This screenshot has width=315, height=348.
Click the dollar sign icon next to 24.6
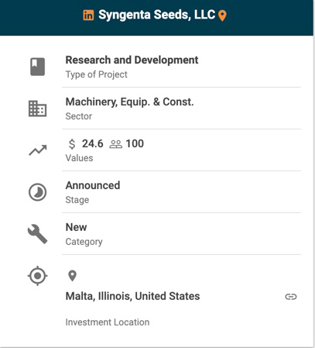72,144
